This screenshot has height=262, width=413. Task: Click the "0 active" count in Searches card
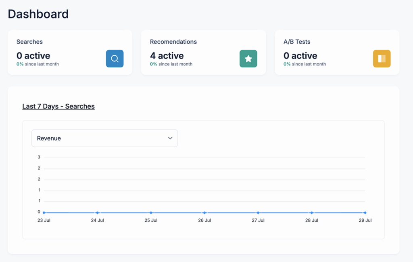[x=33, y=56]
